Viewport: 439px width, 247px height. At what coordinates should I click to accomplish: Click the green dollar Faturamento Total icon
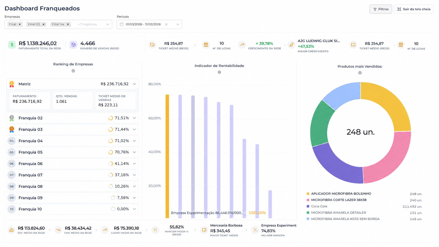[x=12, y=45]
